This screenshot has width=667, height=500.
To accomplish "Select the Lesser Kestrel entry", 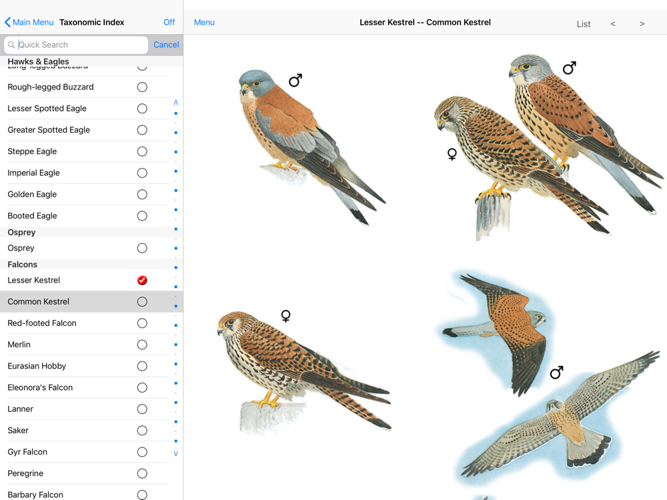I will [33, 280].
